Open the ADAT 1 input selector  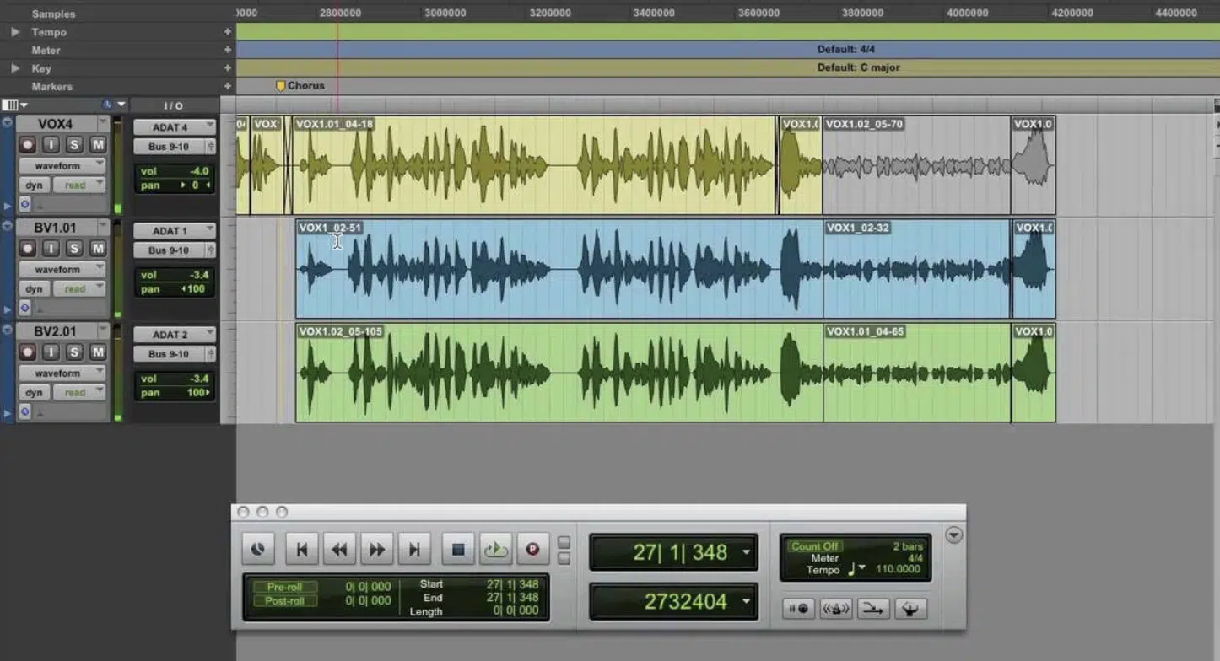pyautogui.click(x=174, y=231)
